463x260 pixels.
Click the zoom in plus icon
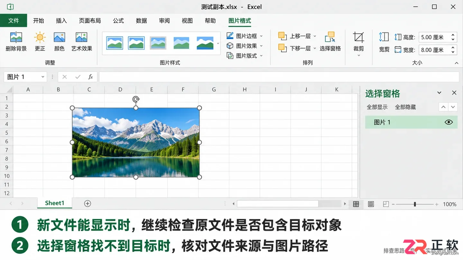coord(437,204)
